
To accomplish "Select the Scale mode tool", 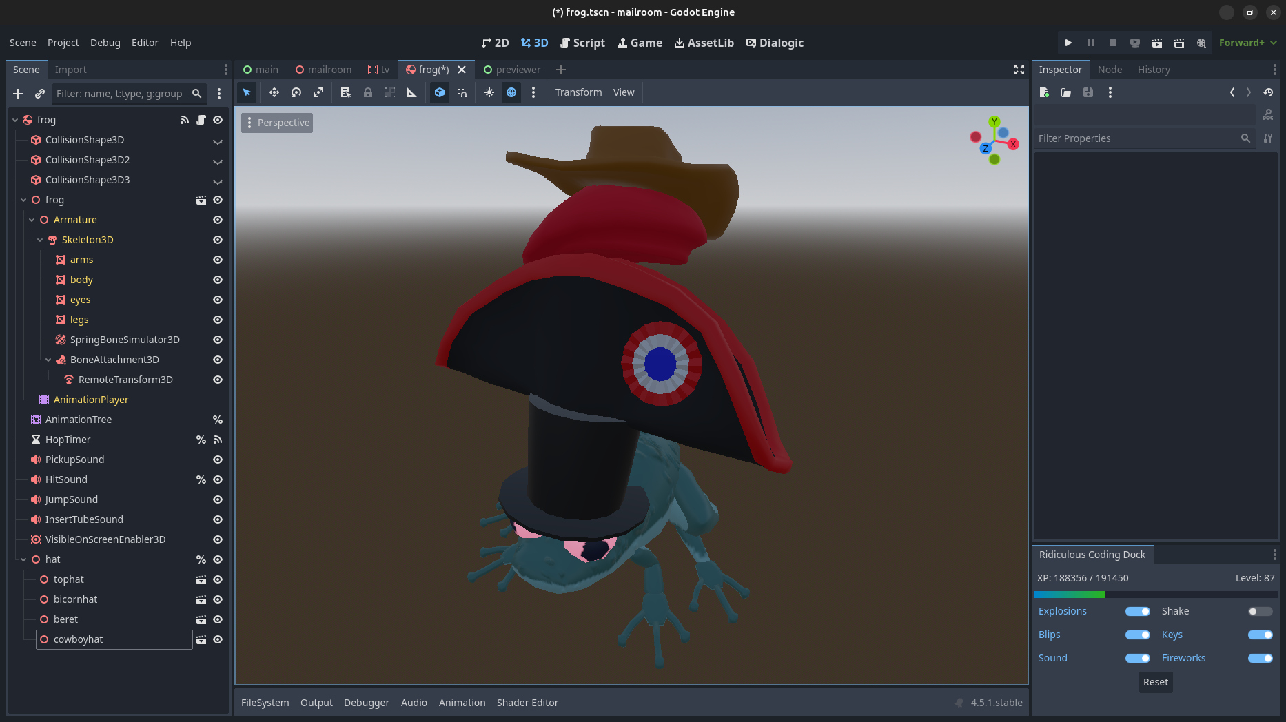I will point(318,92).
